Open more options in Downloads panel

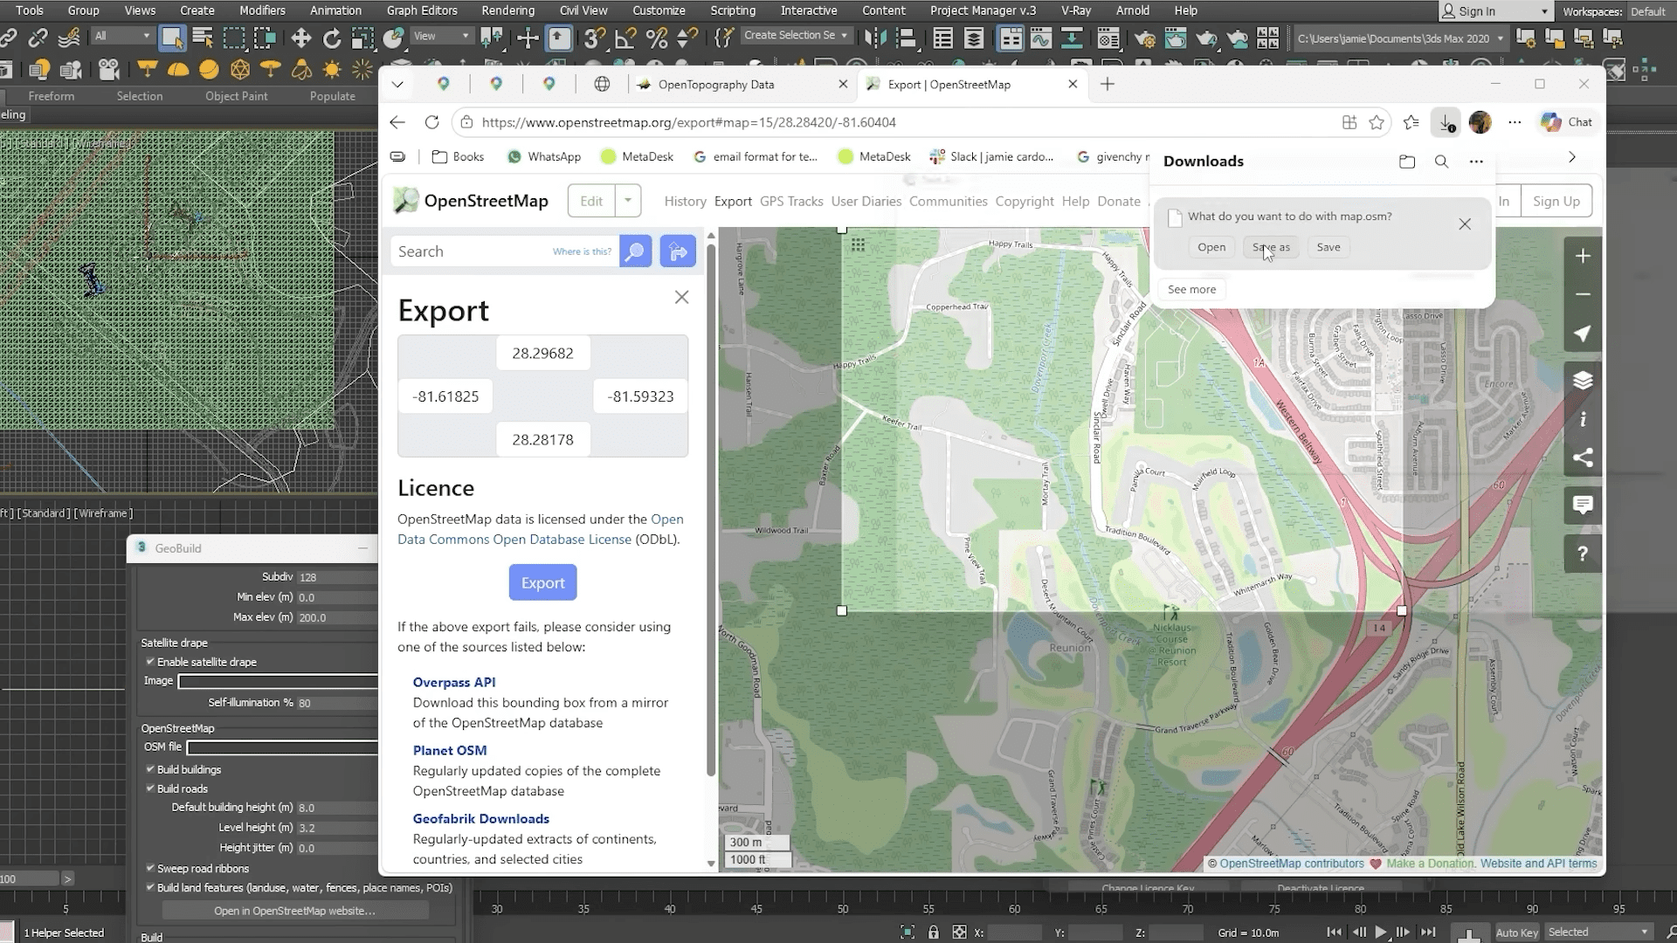click(x=1476, y=162)
